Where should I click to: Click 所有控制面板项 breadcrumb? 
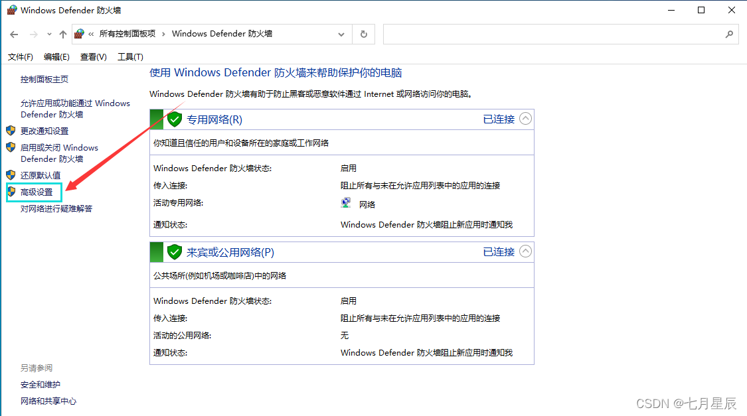pyautogui.click(x=127, y=34)
